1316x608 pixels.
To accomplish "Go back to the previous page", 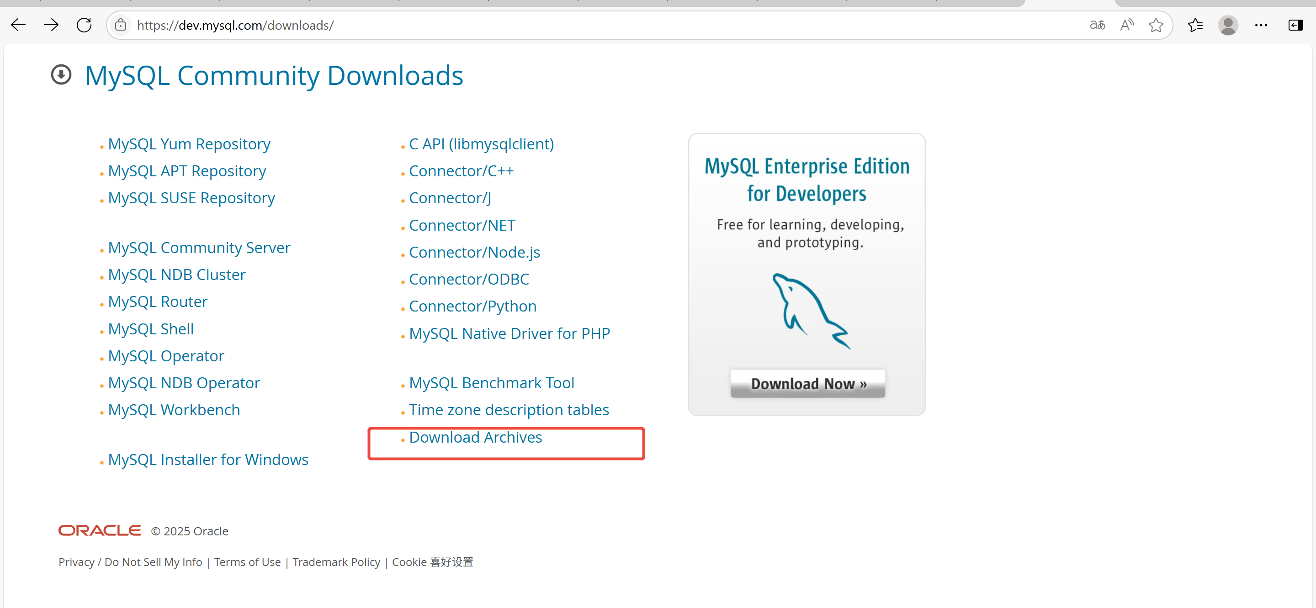I will pos(18,25).
